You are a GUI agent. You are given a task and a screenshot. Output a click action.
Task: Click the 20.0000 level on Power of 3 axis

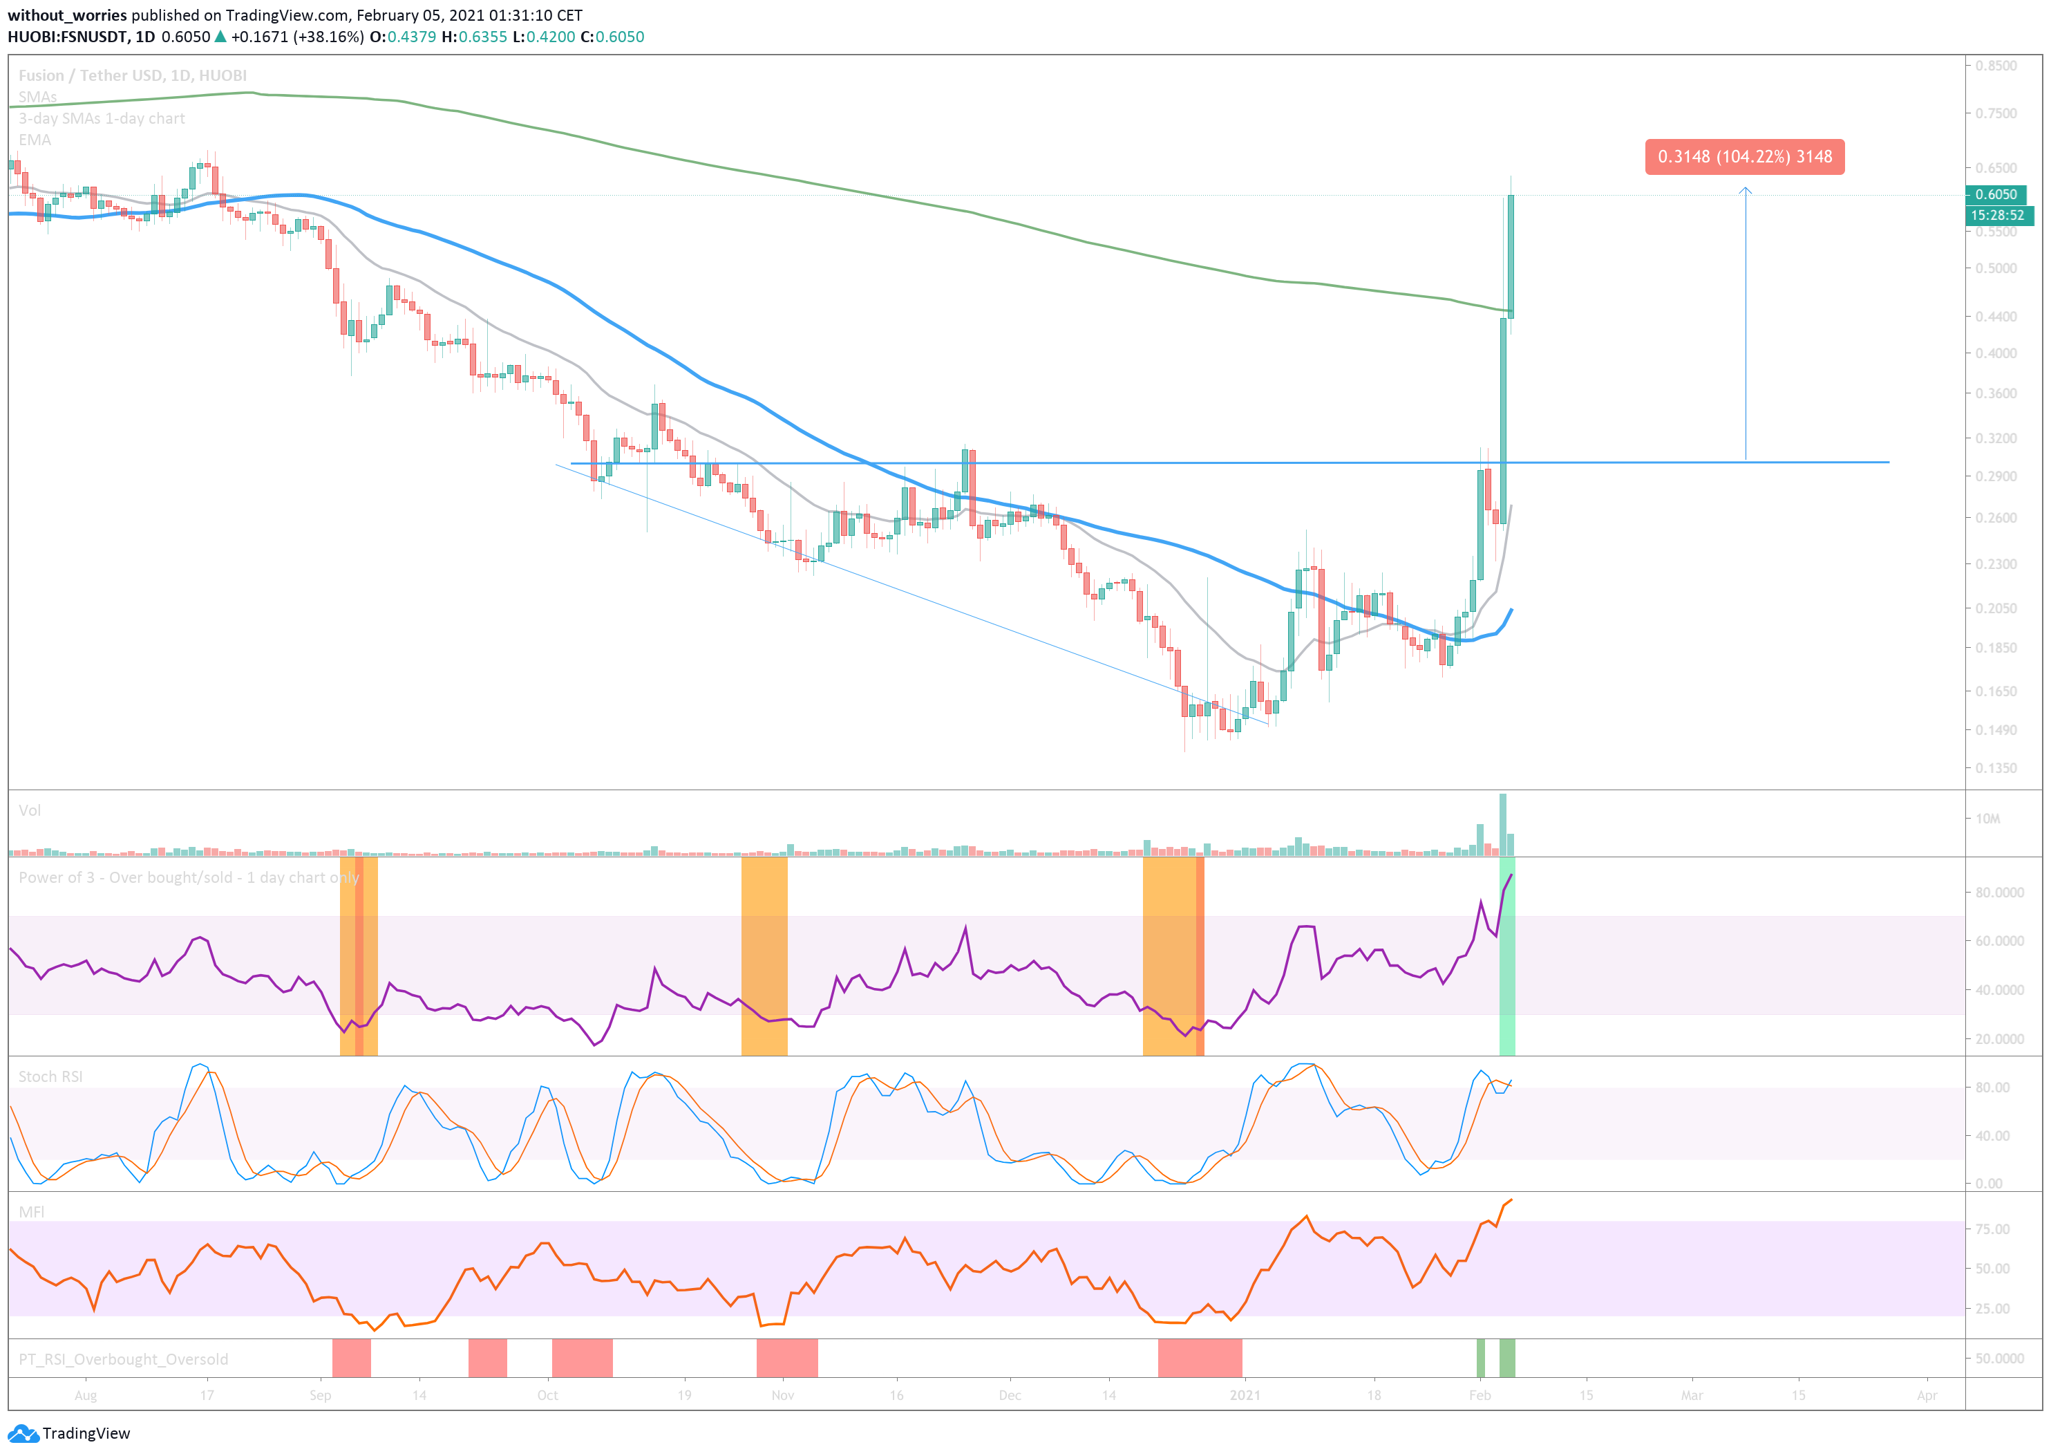click(x=1999, y=1039)
